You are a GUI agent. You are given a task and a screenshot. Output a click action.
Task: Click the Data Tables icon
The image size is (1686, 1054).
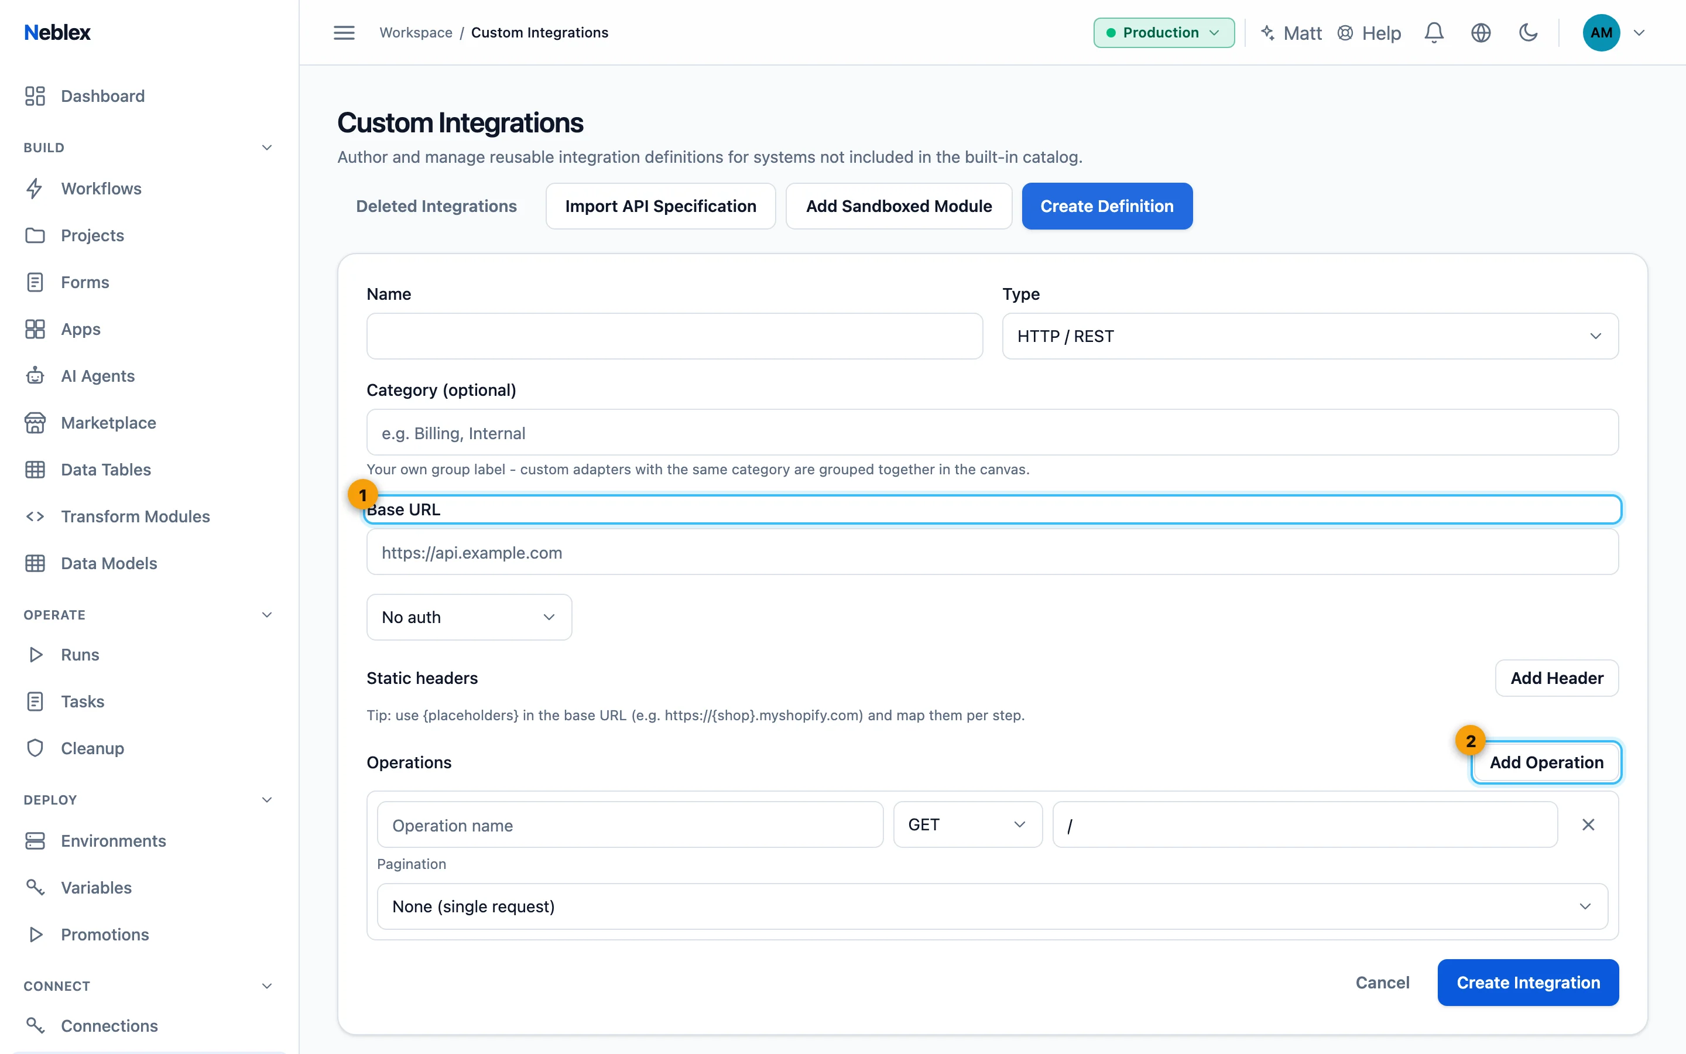coord(35,470)
